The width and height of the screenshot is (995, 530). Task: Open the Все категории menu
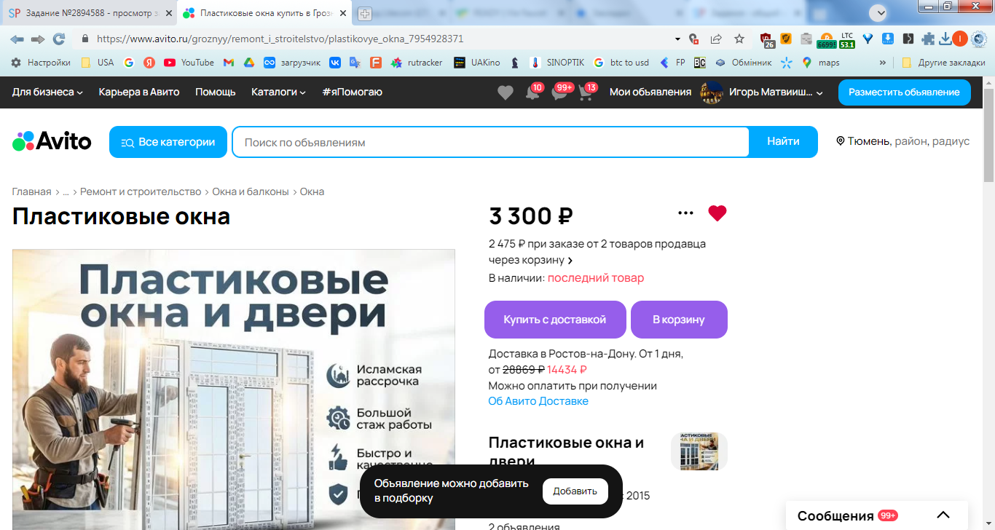(168, 142)
